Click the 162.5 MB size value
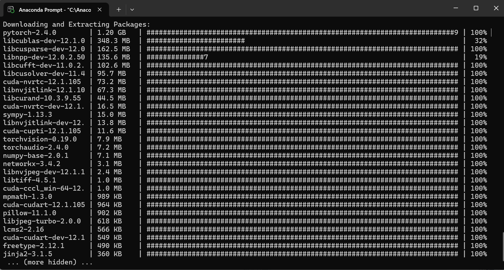The image size is (504, 270). click(114, 49)
